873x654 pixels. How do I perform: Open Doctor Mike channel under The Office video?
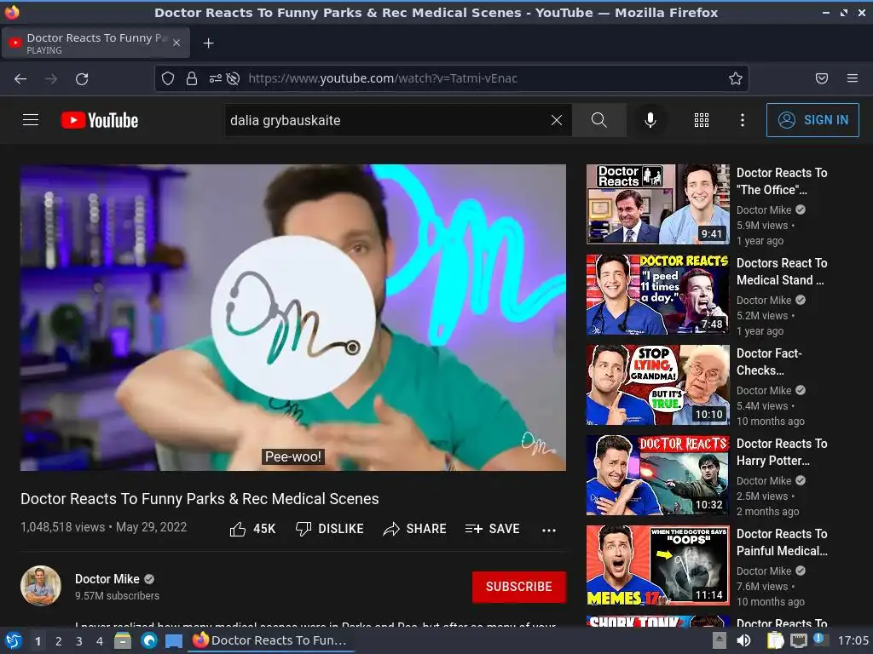pyautogui.click(x=764, y=209)
